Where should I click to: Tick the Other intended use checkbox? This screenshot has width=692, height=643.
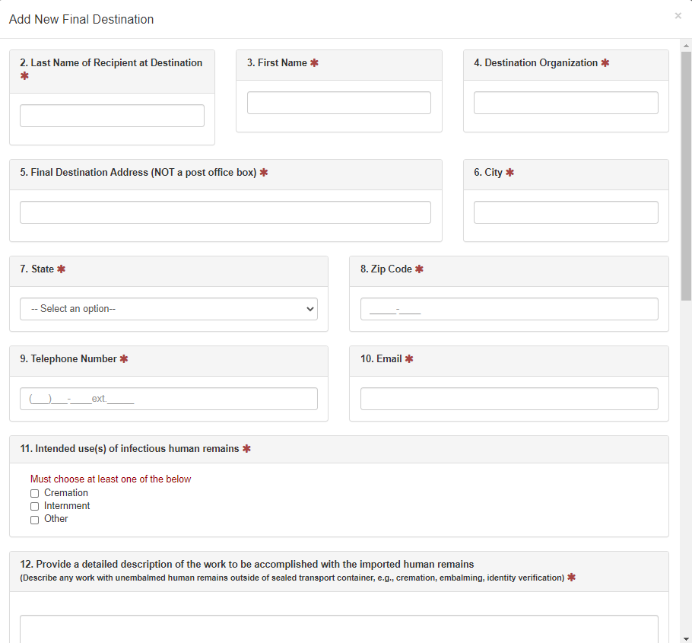(x=34, y=520)
